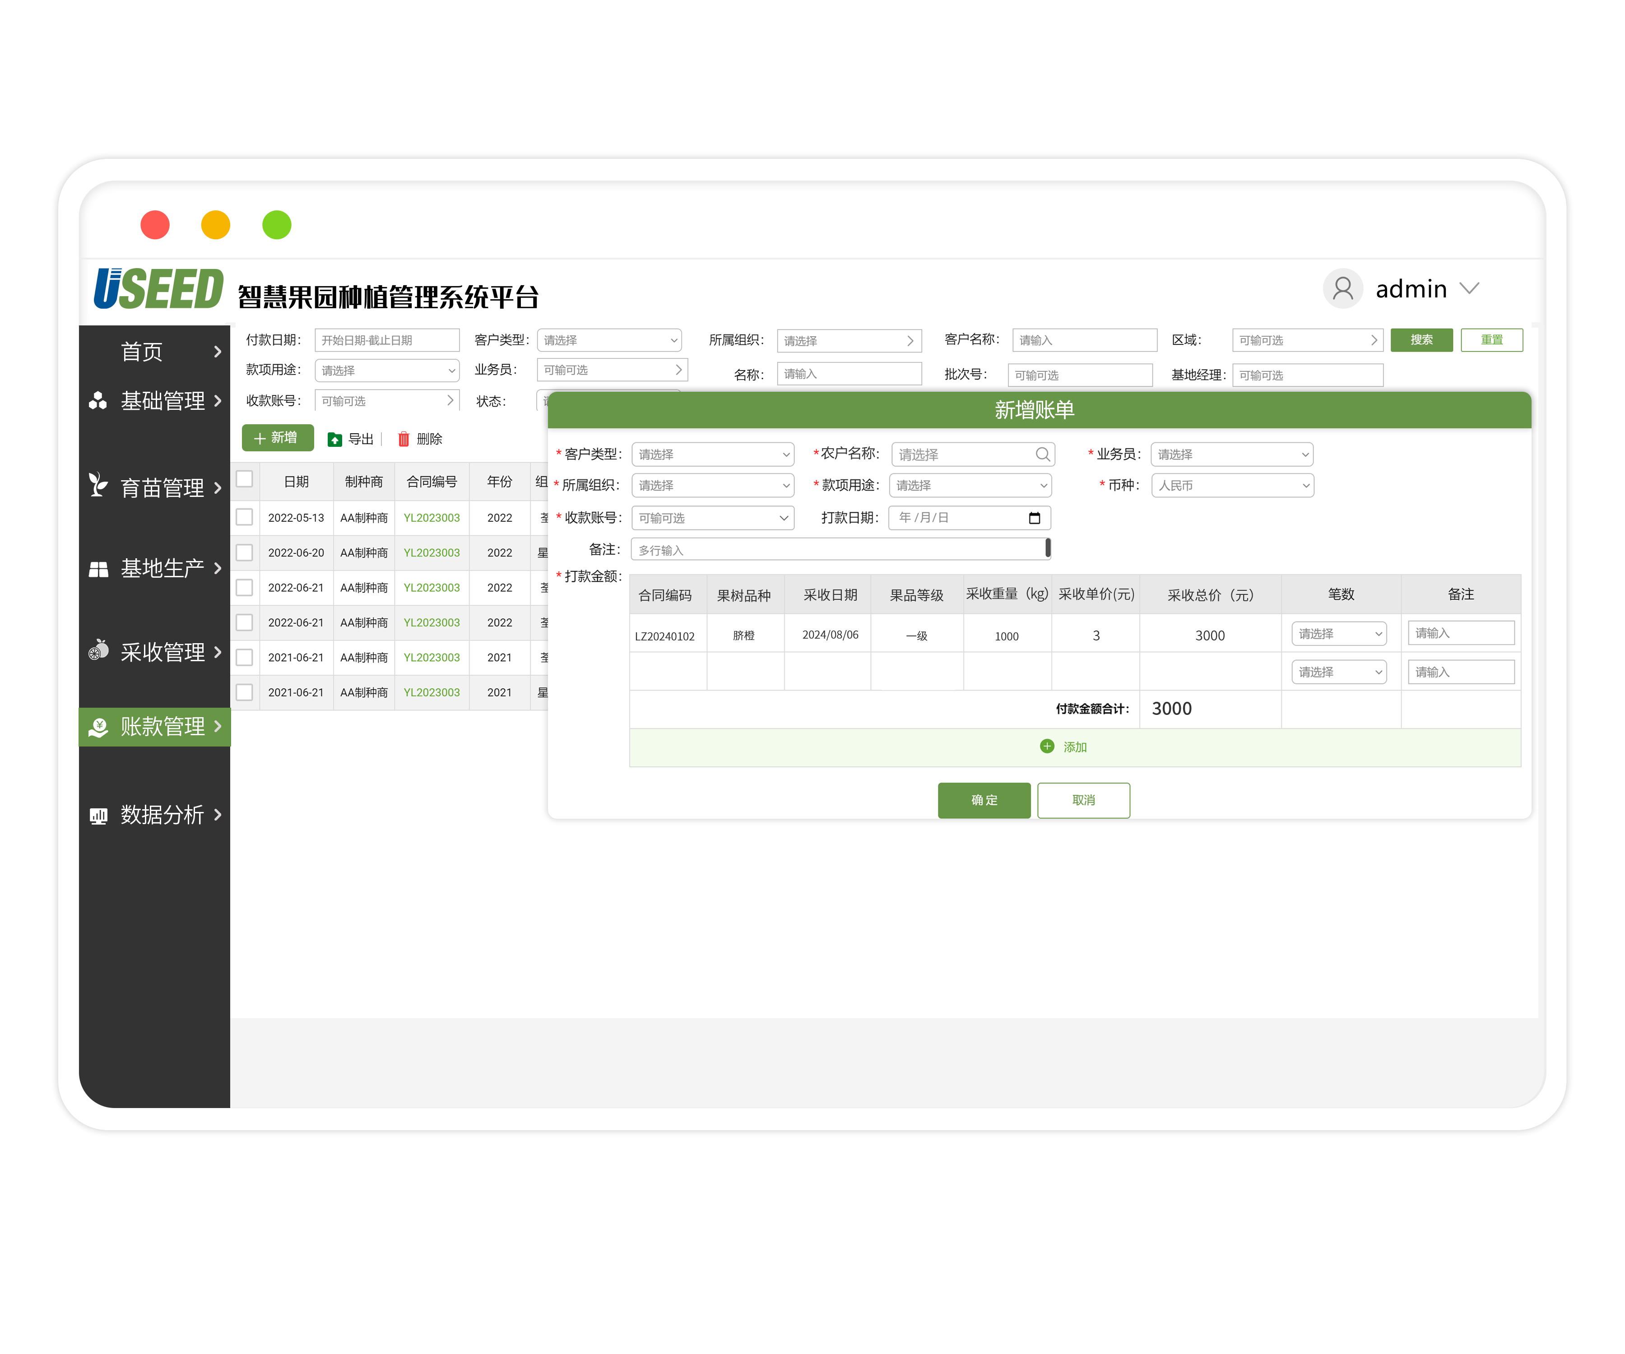
Task: Click the 备注 textarea scrollbar handle
Action: (1048, 548)
